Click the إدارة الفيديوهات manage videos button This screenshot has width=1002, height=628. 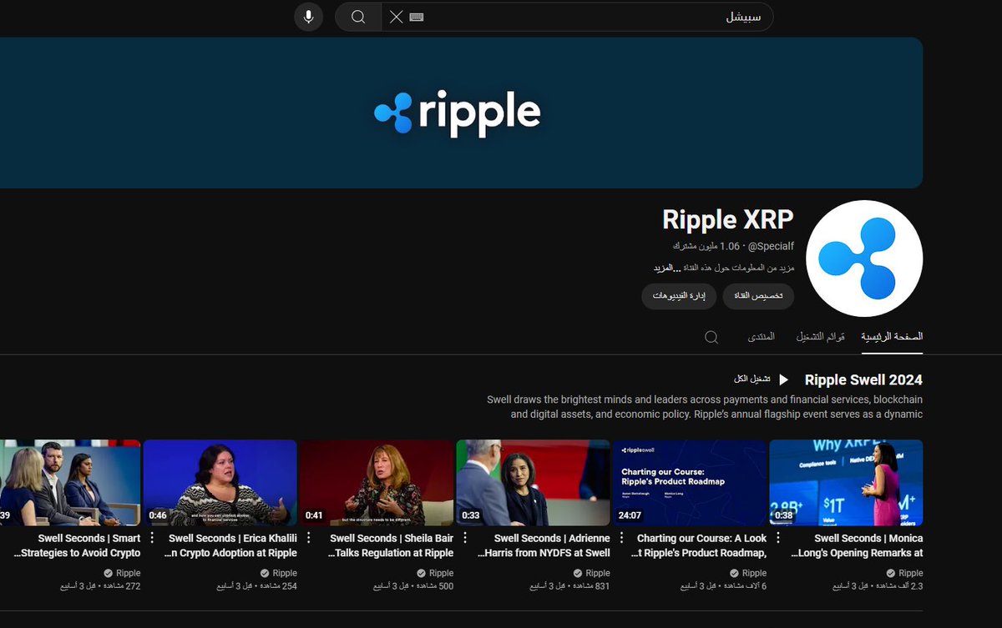pyautogui.click(x=679, y=296)
